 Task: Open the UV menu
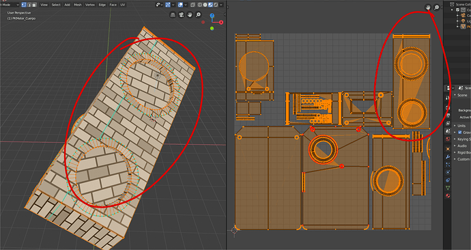point(123,5)
